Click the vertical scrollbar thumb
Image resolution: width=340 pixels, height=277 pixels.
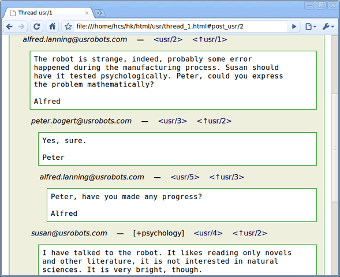(335, 148)
